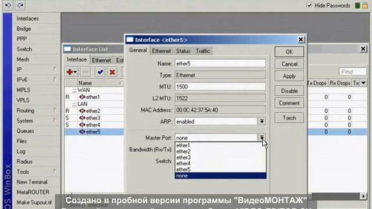Viewport: 372px width, 209px height.
Task: Click the red X disable icon
Action: 112,72
